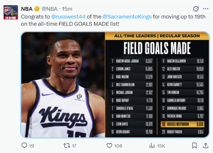Open the post views analytics icon
Image resolution: width=213 pixels, height=153 pixels.
click(152, 146)
